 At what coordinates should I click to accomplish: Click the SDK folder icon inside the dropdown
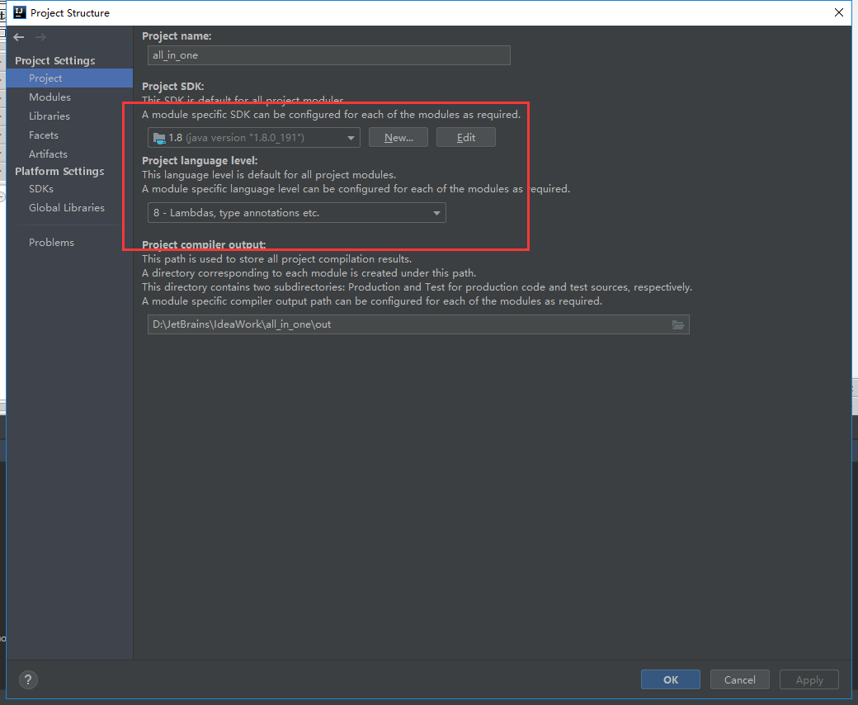(x=158, y=137)
